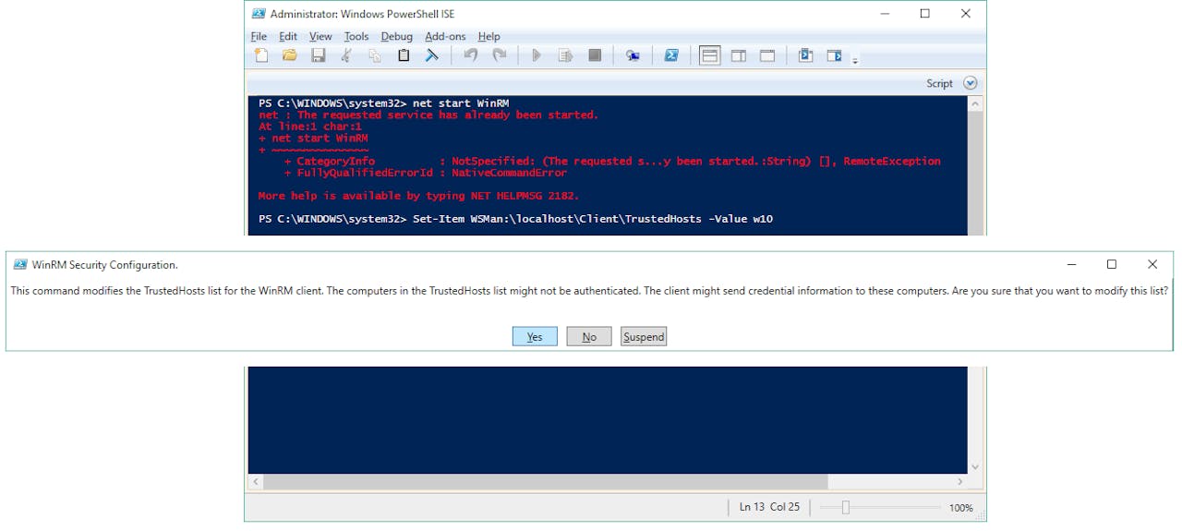Screen dimensions: 1182x531
Task: Paste using the clipboard toolbar icon
Action: click(404, 55)
